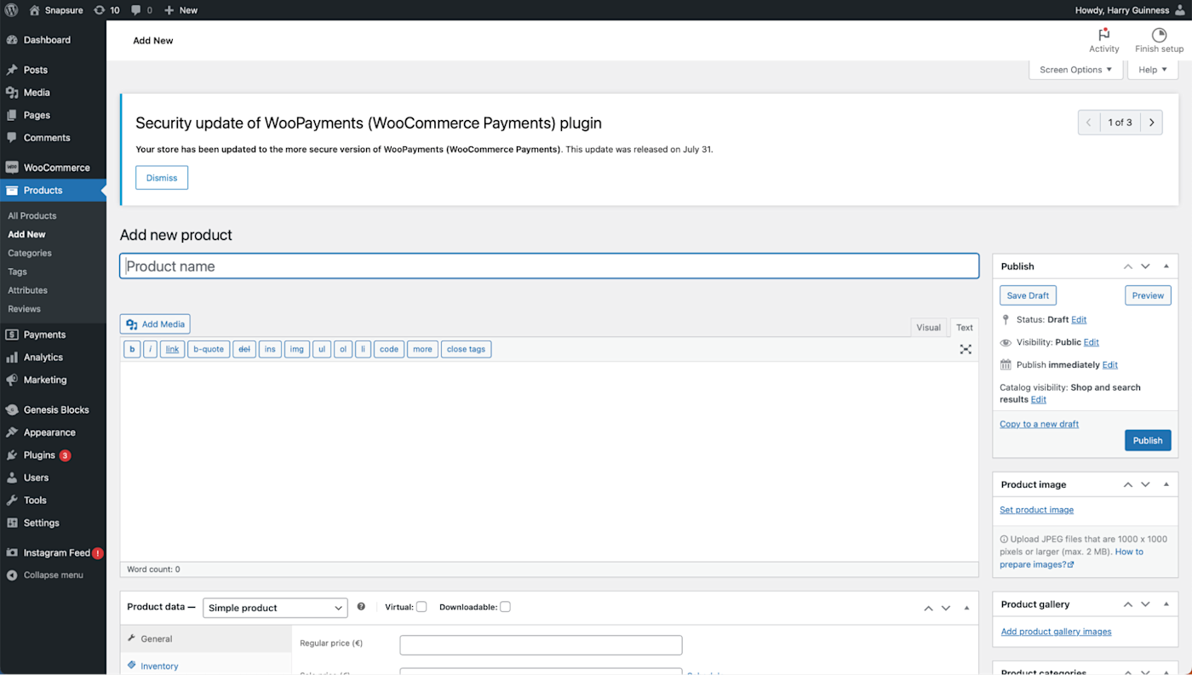This screenshot has height=675, width=1192.
Task: Collapse the Product image panel triangle
Action: pos(1166,484)
